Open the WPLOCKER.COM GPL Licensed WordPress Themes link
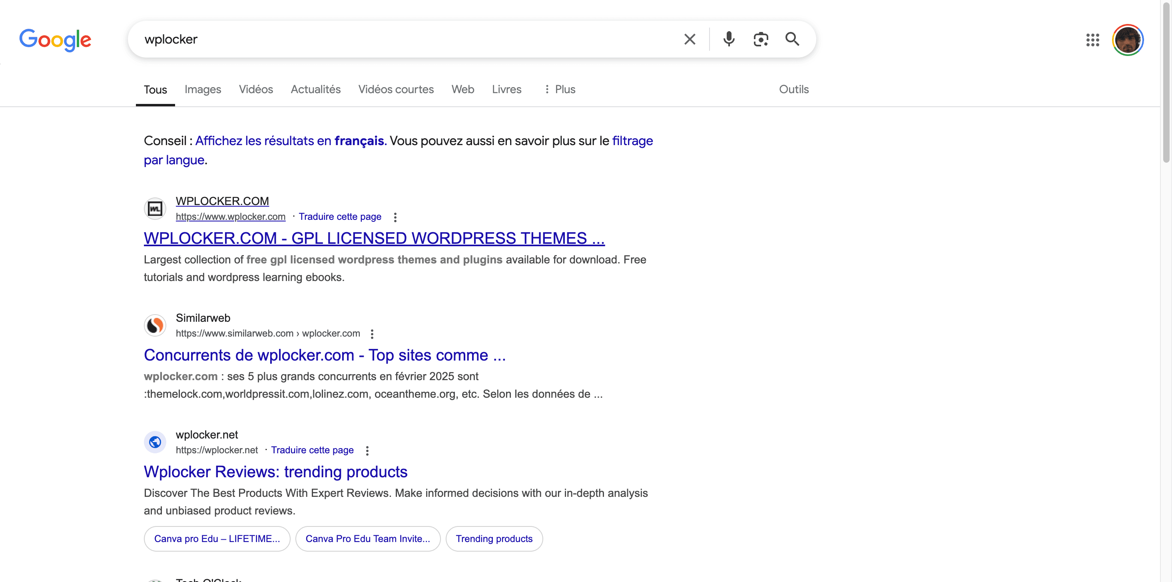1172x582 pixels. pos(374,238)
